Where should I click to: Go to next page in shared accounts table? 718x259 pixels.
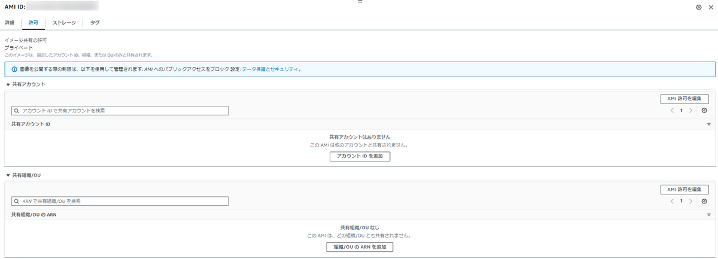pyautogui.click(x=690, y=111)
